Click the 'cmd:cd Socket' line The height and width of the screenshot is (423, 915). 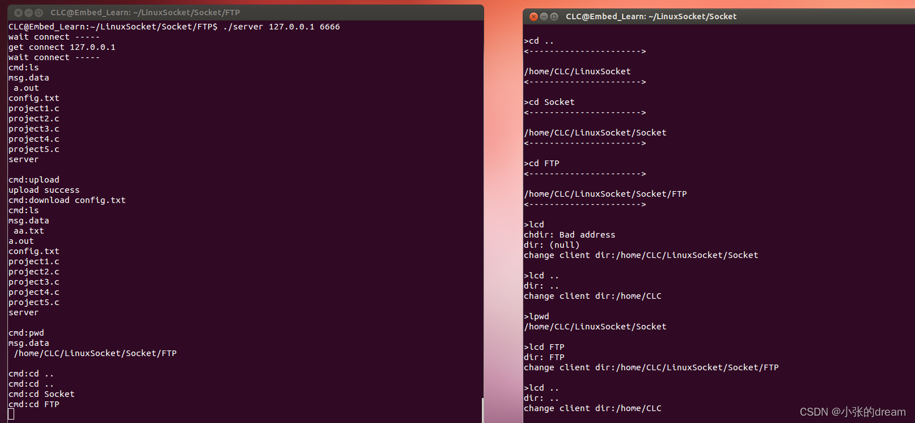41,394
